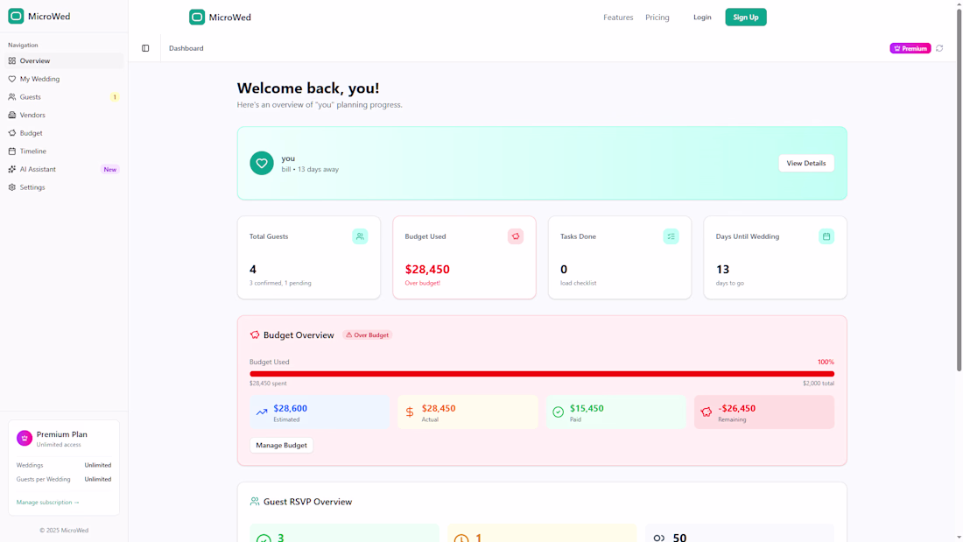Click the Over Budget warning badge
Viewport: 963px width, 542px height.
click(x=368, y=334)
